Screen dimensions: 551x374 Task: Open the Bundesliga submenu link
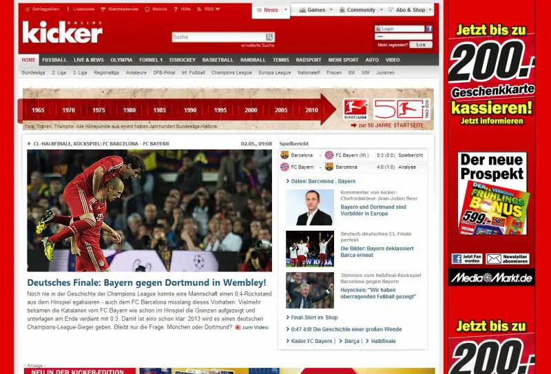coord(33,73)
